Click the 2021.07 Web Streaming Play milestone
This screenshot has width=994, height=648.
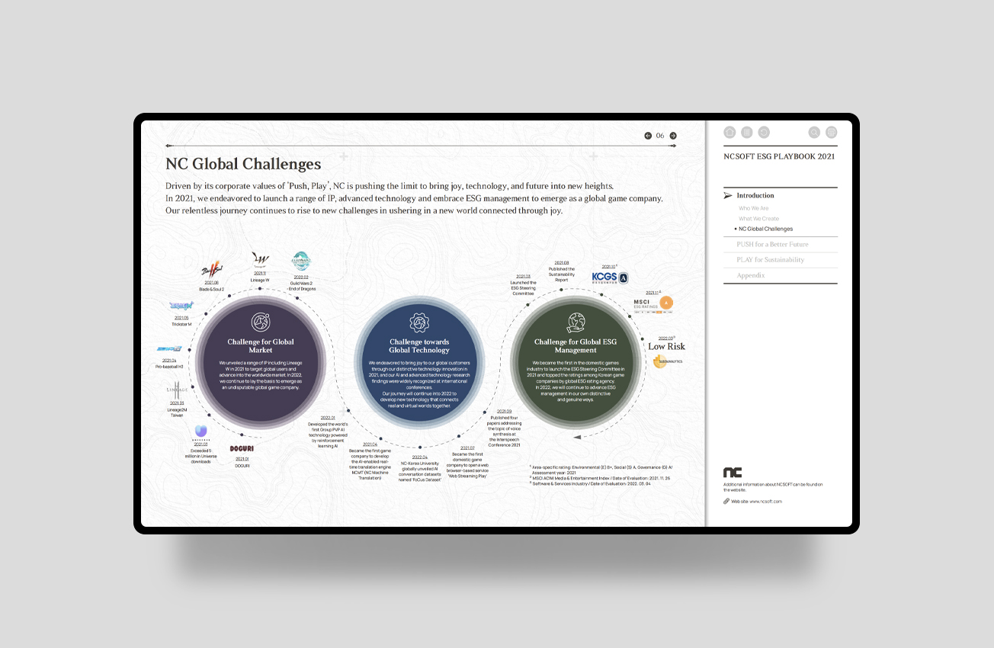467,462
